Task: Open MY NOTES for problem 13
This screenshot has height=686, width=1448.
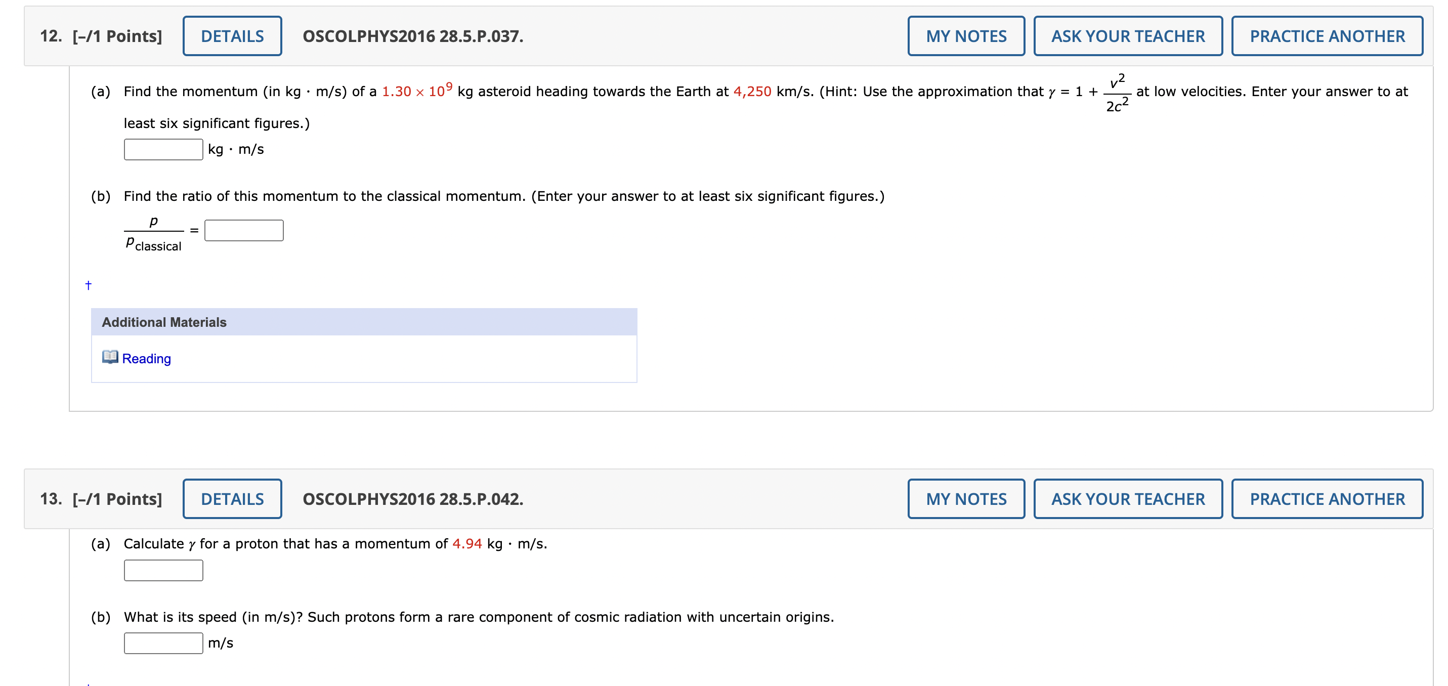Action: (966, 498)
